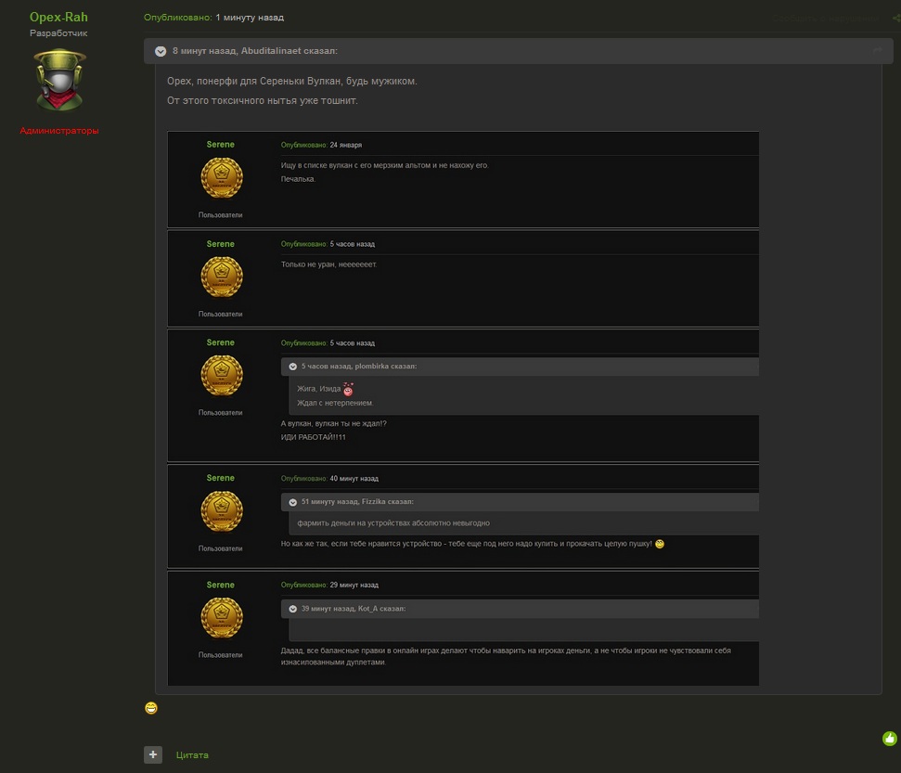Click the Цитата quote link
This screenshot has height=773, width=901.
tap(192, 755)
